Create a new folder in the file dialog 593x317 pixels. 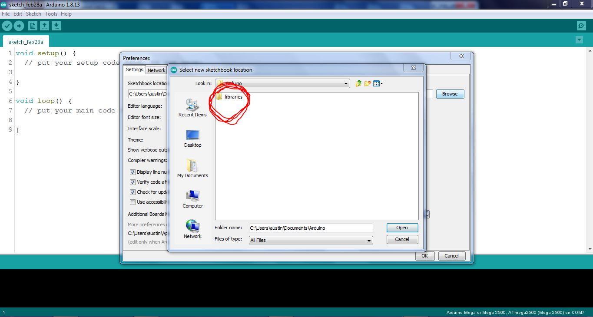coord(368,83)
